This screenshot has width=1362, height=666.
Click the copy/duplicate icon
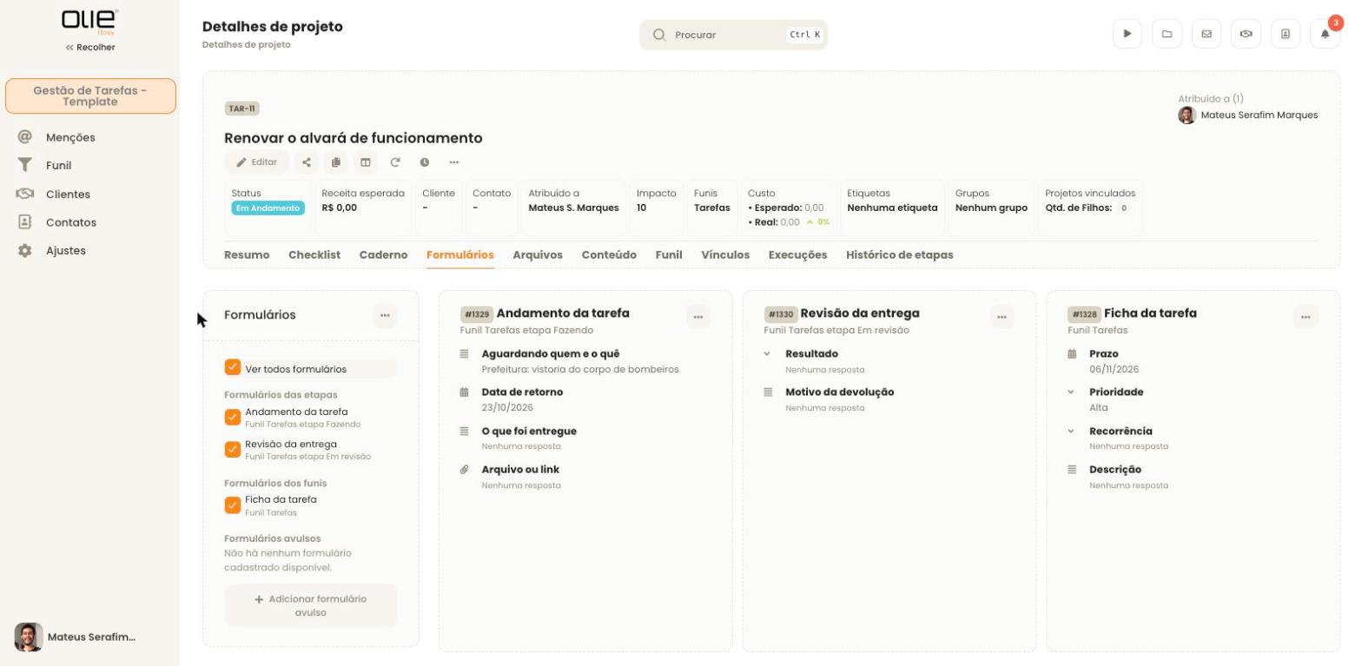pos(335,162)
